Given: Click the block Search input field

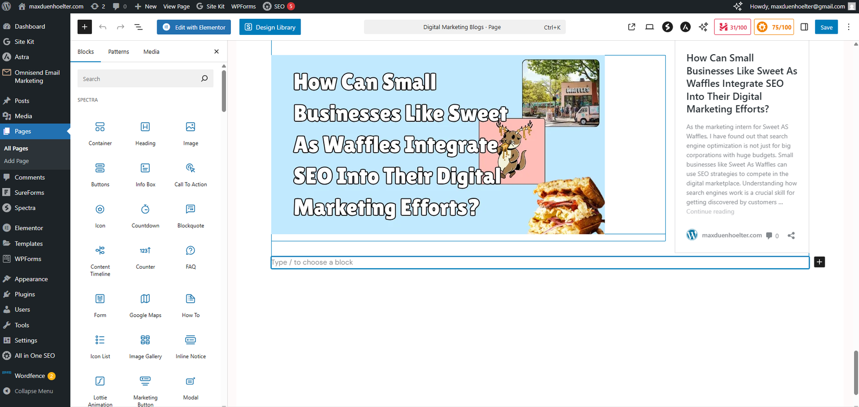Looking at the screenshot, I should coord(140,79).
